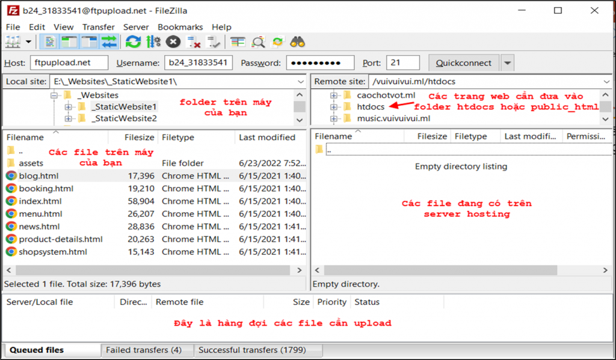This screenshot has height=360, width=616.
Task: Cancel current operation with X icon
Action: point(173,42)
